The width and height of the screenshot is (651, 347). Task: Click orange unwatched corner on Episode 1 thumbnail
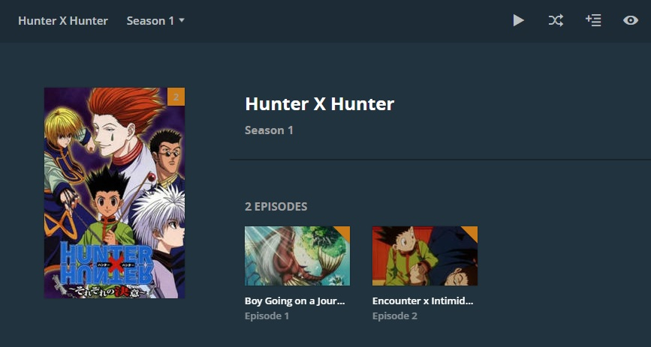(344, 232)
